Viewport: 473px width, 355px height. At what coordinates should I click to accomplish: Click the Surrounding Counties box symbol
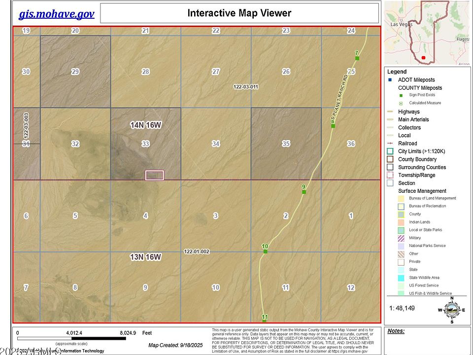(x=390, y=167)
